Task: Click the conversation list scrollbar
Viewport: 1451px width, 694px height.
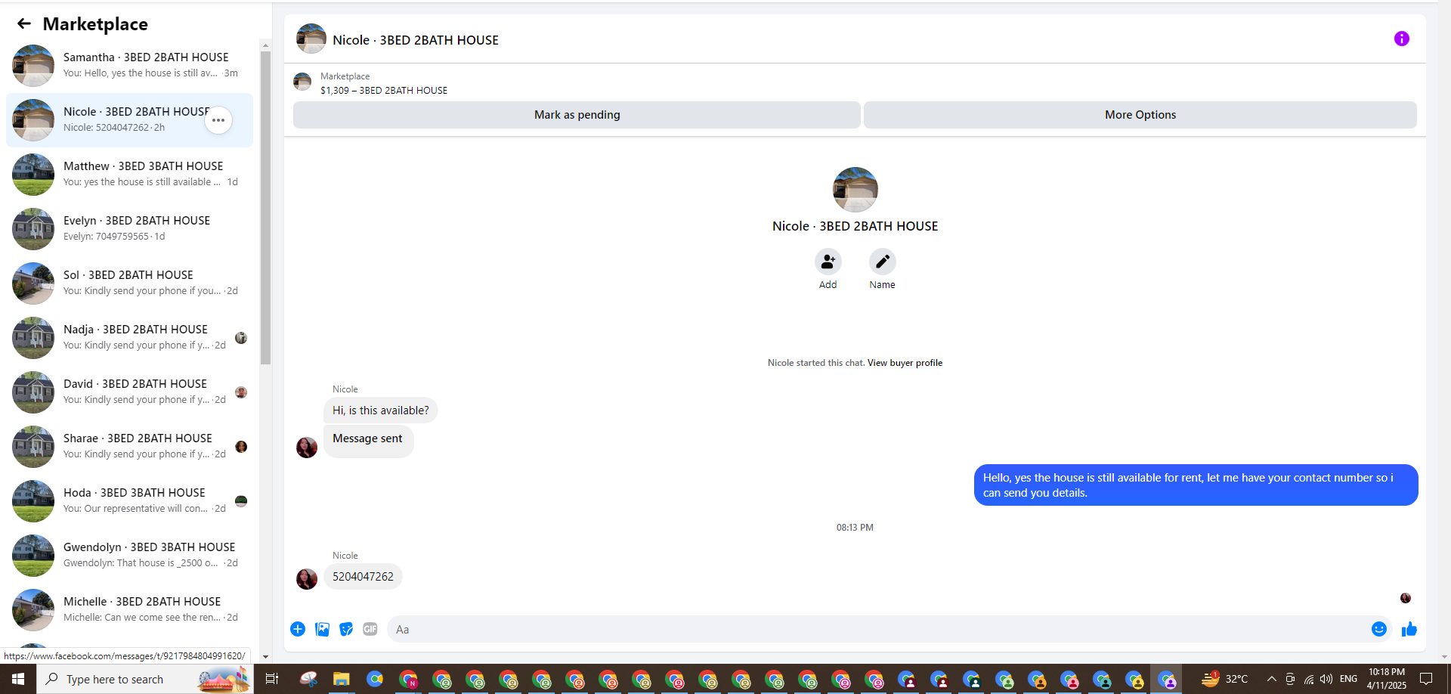Action: (x=265, y=208)
